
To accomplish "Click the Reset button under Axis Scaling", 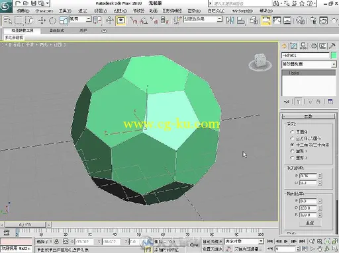I will point(310,223).
